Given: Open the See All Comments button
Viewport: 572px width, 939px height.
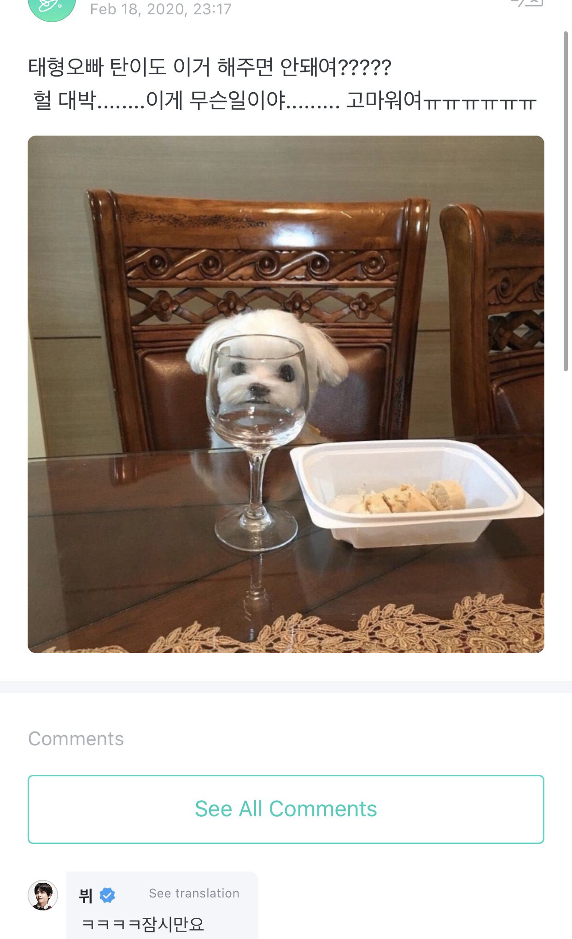Looking at the screenshot, I should point(286,809).
